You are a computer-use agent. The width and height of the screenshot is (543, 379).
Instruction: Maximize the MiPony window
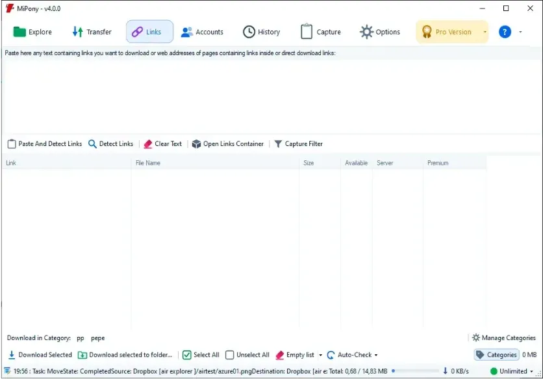tap(506, 8)
